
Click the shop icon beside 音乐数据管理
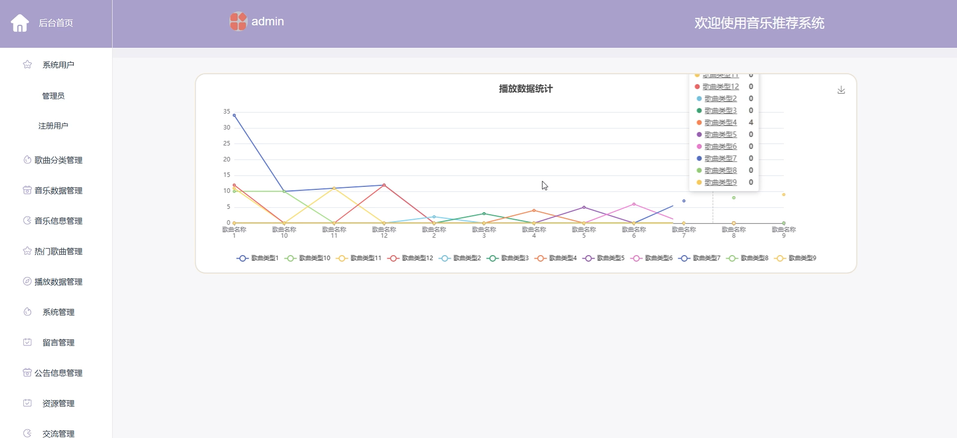pyautogui.click(x=27, y=190)
